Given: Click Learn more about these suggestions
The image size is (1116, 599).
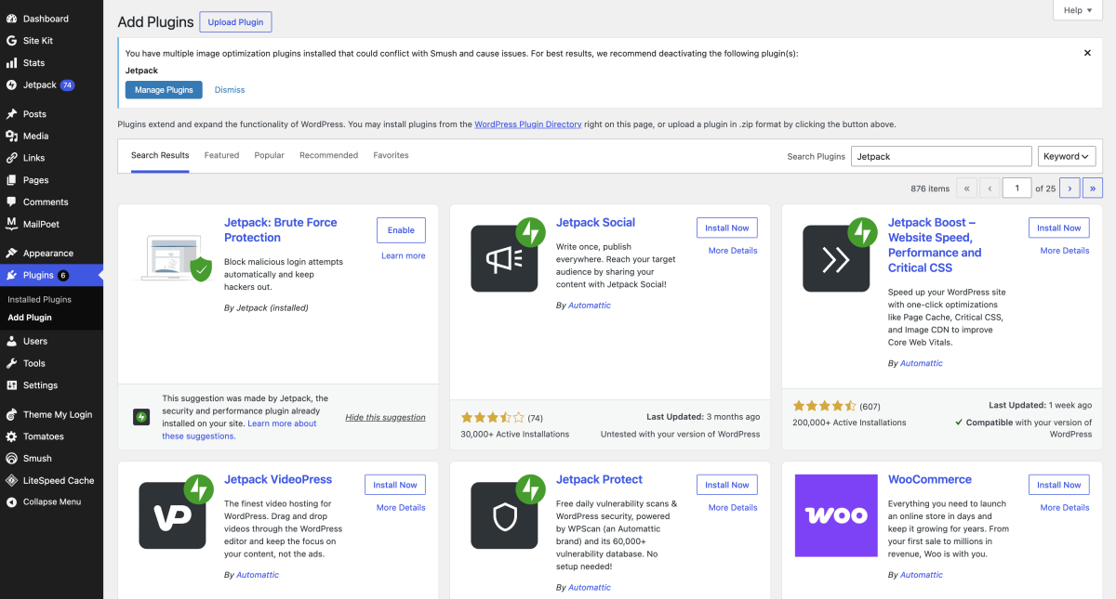Looking at the screenshot, I should 239,429.
